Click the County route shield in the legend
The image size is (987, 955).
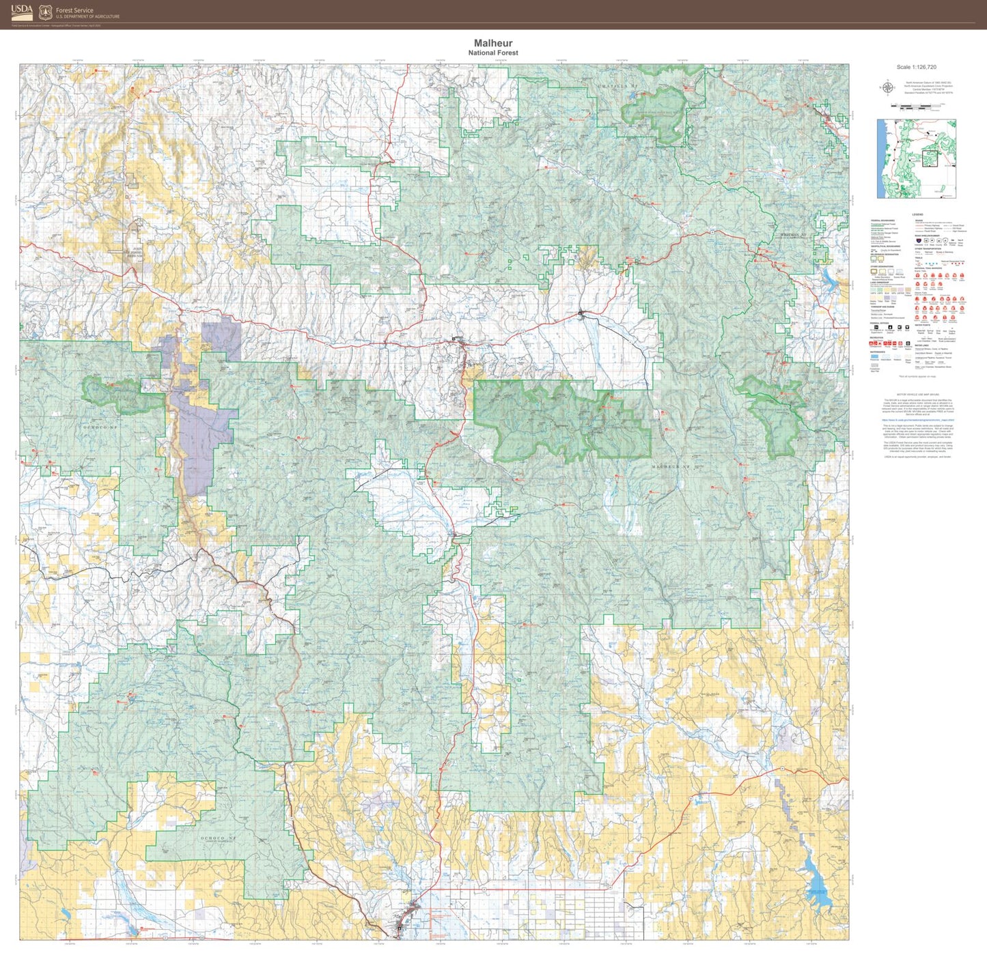[x=939, y=240]
